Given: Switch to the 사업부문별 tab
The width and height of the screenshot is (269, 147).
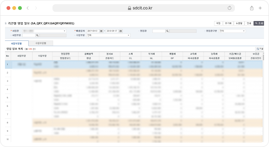Looking at the screenshot, I should [x=16, y=44].
